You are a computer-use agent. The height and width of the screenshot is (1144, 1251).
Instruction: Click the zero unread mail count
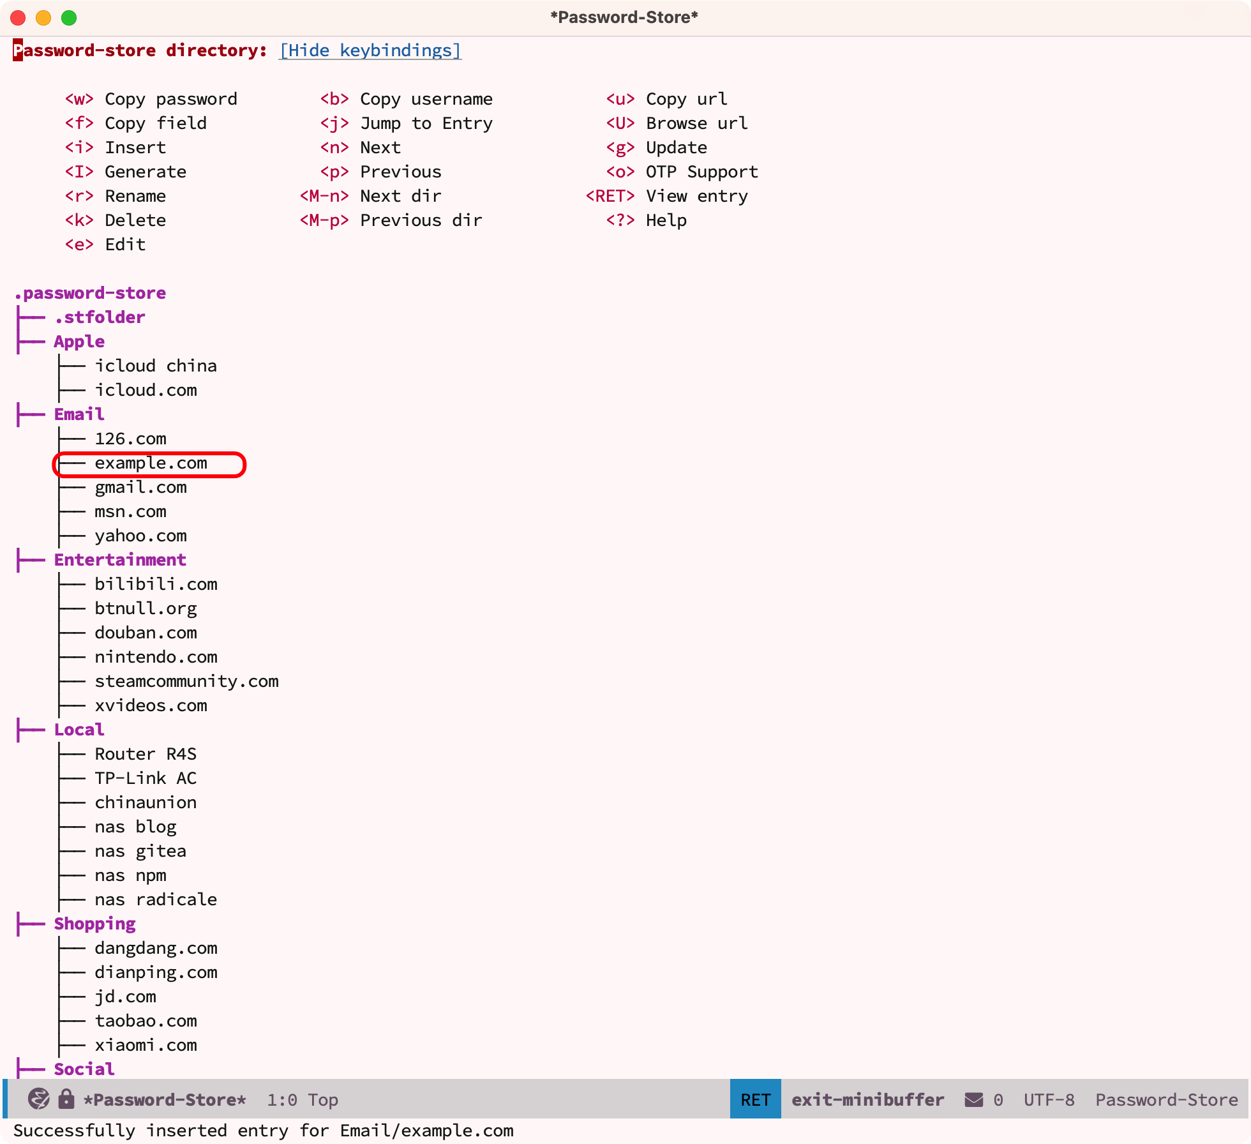point(998,1099)
